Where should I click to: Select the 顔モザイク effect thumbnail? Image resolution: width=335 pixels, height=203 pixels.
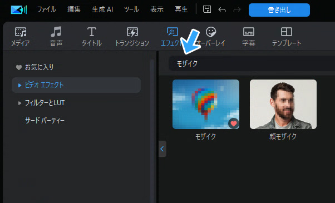tap(283, 104)
